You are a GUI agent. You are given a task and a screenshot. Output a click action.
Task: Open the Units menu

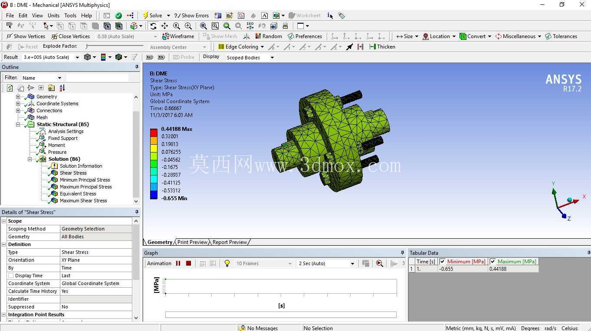tap(53, 16)
